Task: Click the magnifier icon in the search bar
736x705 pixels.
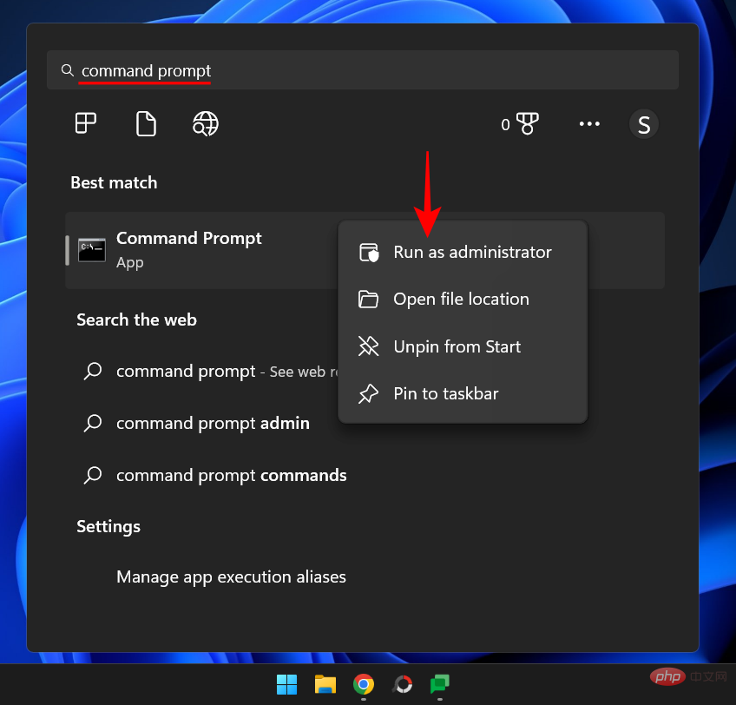Action: [x=68, y=69]
